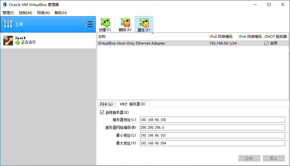This screenshot has height=166, width=290.
Task: Collapse the properties pane via the chevron
Action: point(153,34)
